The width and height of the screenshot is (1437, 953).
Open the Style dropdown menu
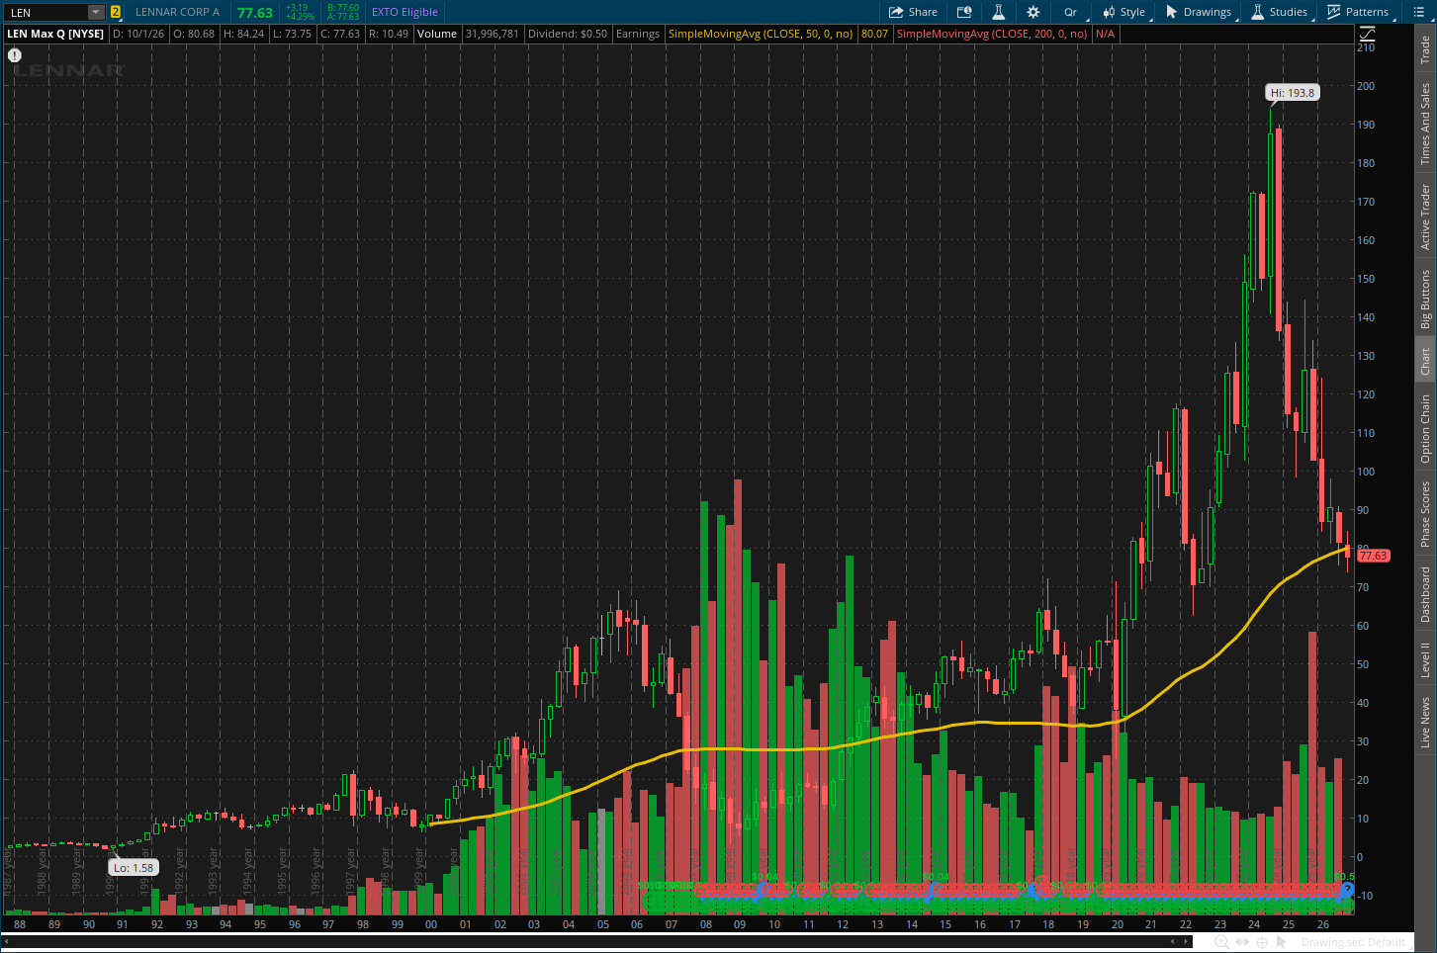coord(1124,12)
